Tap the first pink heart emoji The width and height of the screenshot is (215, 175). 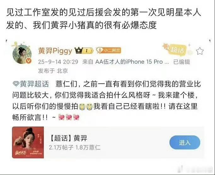click(61, 117)
